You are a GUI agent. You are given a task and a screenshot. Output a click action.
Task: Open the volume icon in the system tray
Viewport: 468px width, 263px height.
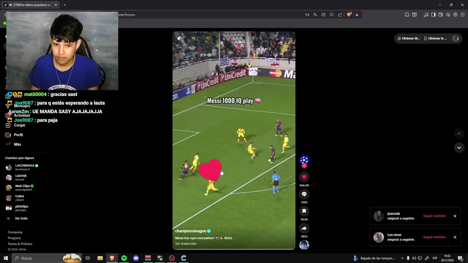(414, 258)
